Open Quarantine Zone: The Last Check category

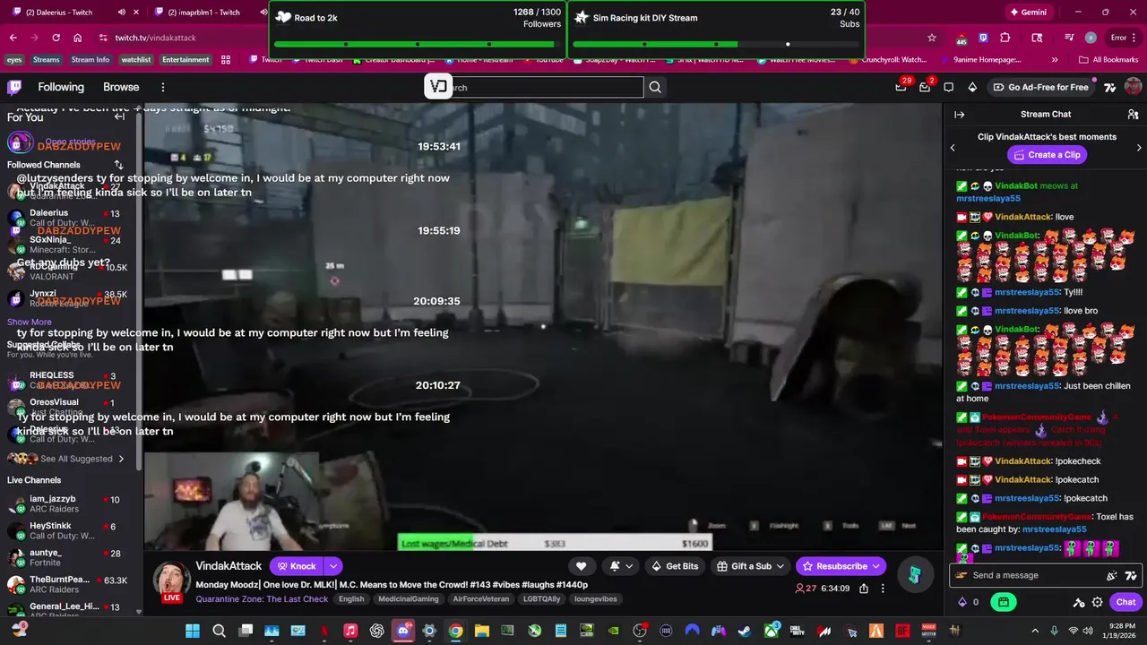262,598
